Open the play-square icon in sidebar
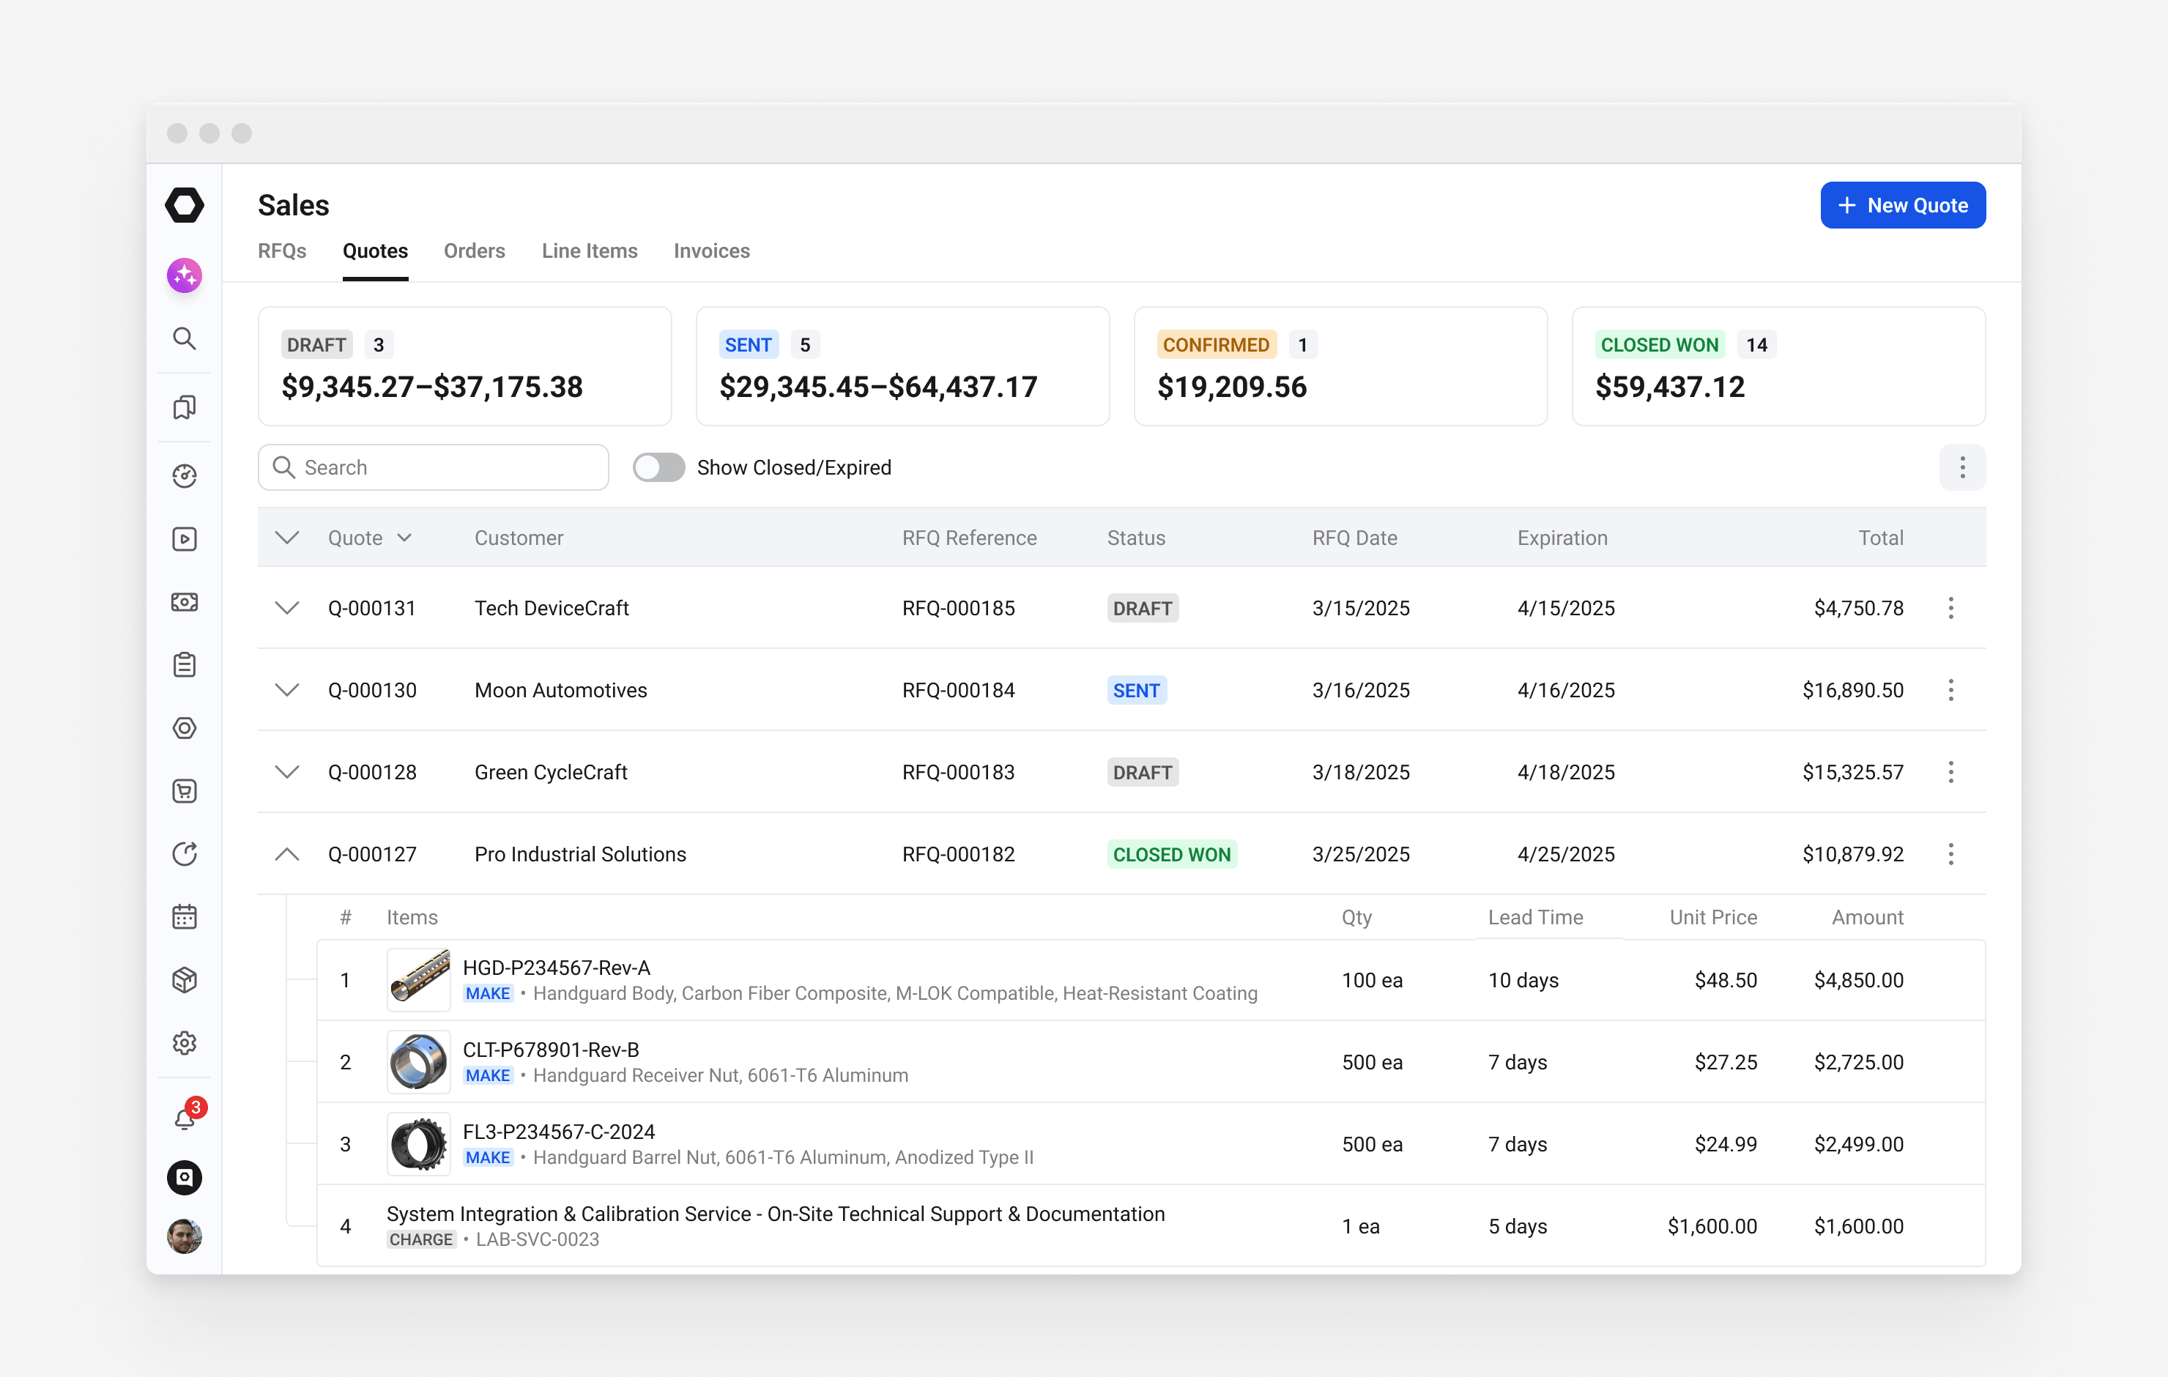 (x=184, y=538)
